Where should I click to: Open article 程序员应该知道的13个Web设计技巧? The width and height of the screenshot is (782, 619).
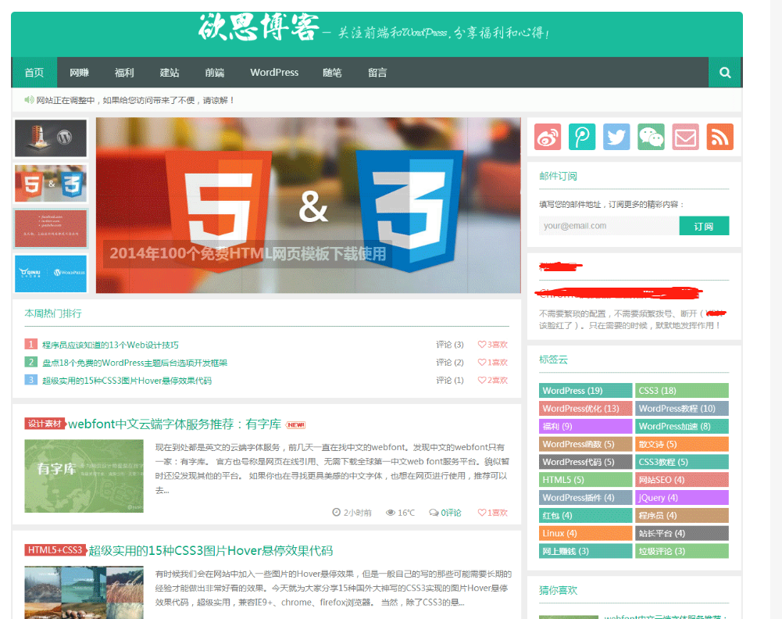(110, 345)
